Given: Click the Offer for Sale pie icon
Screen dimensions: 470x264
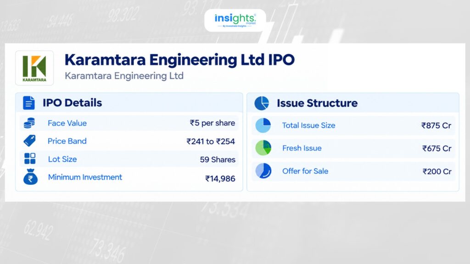Looking at the screenshot, I should tap(263, 171).
